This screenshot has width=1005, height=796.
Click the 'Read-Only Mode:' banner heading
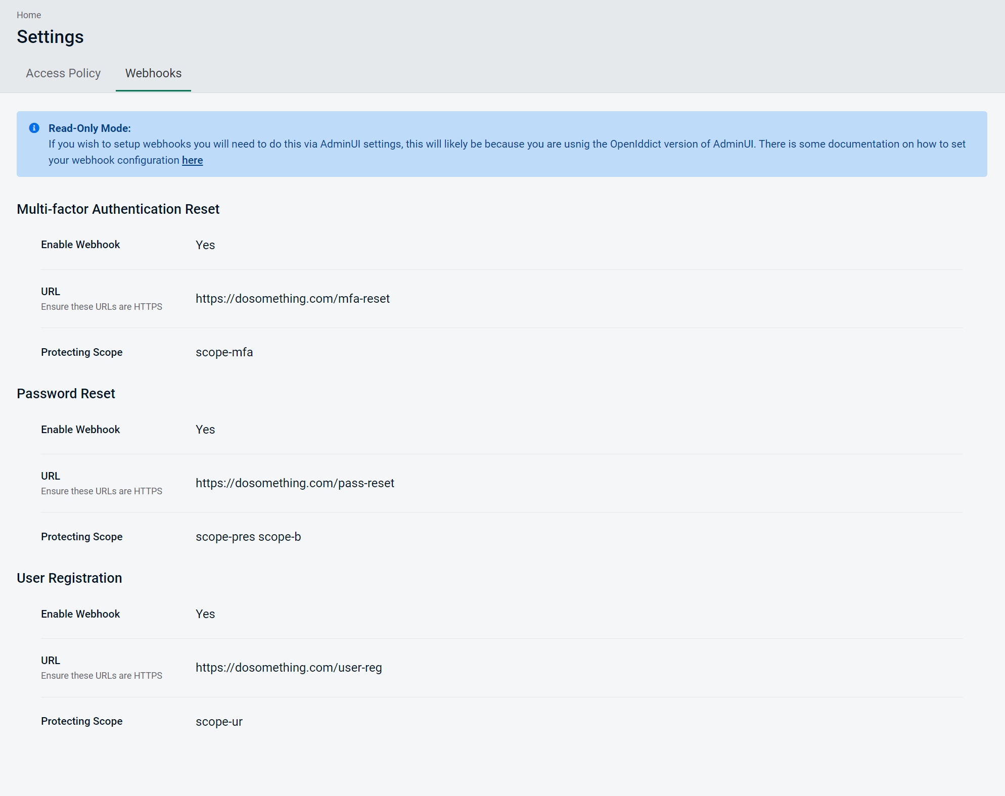[89, 128]
